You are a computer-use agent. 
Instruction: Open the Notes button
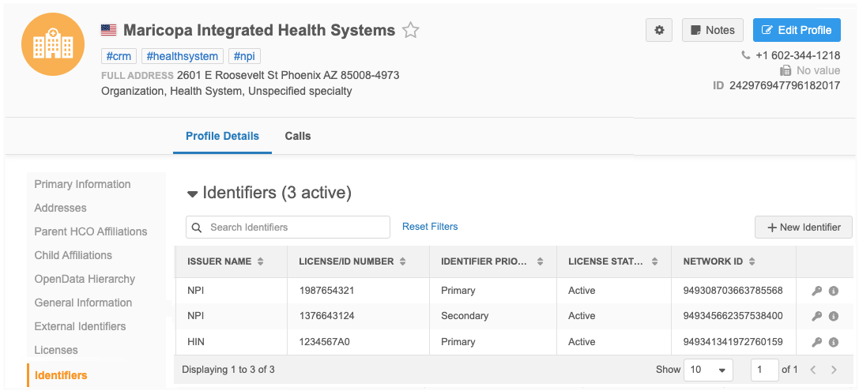(712, 30)
